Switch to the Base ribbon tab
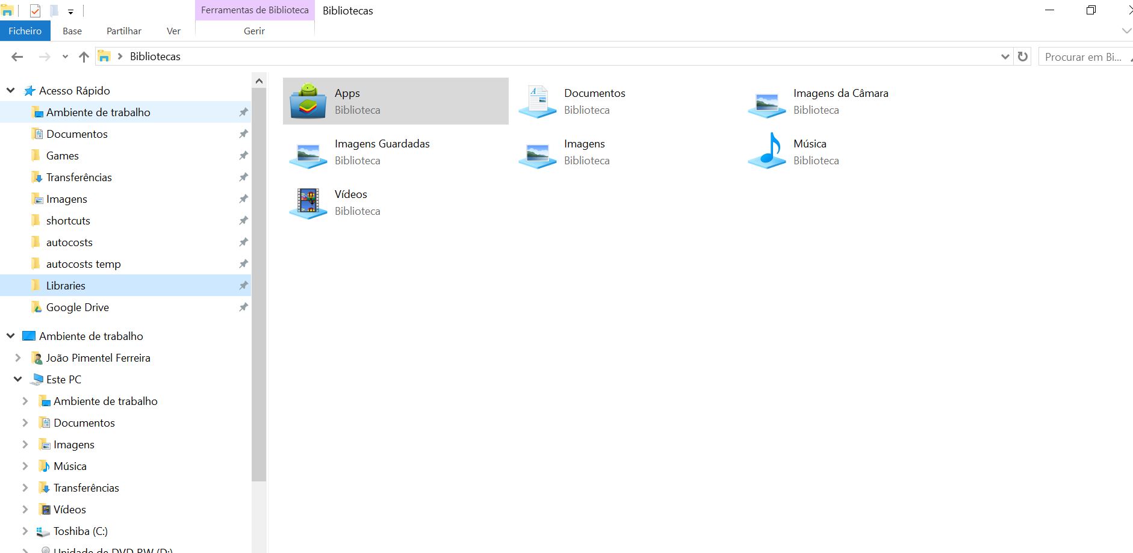Viewport: 1133px width, 553px height. tap(72, 31)
